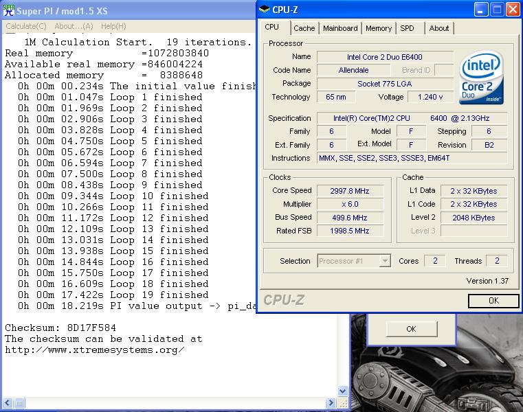
Task: Click the Version 1.37 label
Action: (487, 281)
